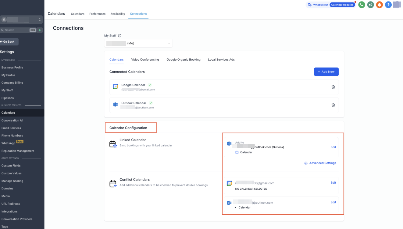Open Advanced Settings link
Screen dimensions: 403x229
(323, 163)
